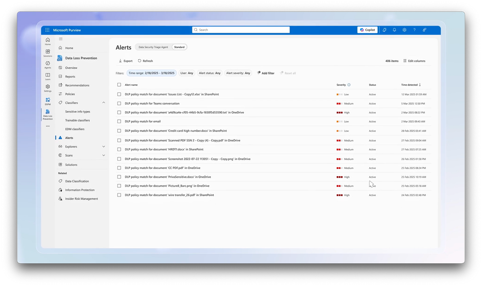This screenshot has height=286, width=482.
Task: Click the notification bell icon
Action: click(394, 30)
